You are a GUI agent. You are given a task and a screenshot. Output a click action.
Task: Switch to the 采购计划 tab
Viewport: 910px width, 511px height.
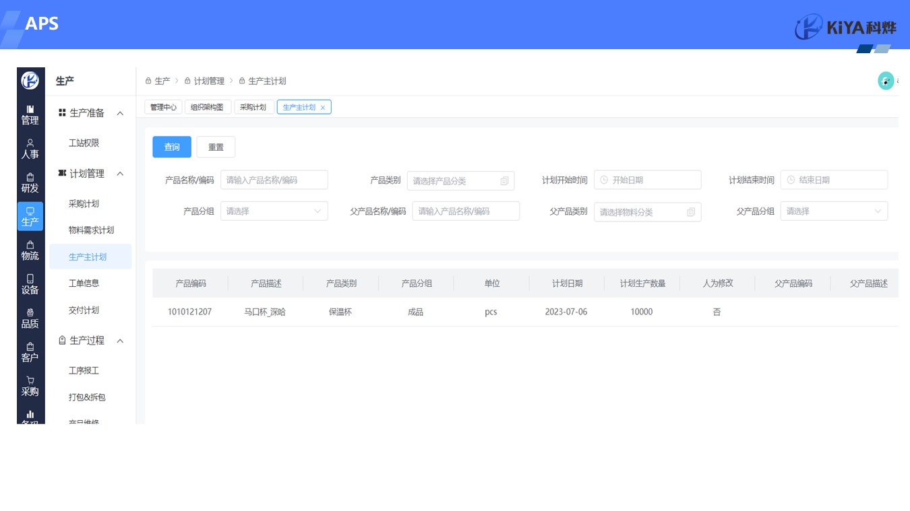[253, 107]
